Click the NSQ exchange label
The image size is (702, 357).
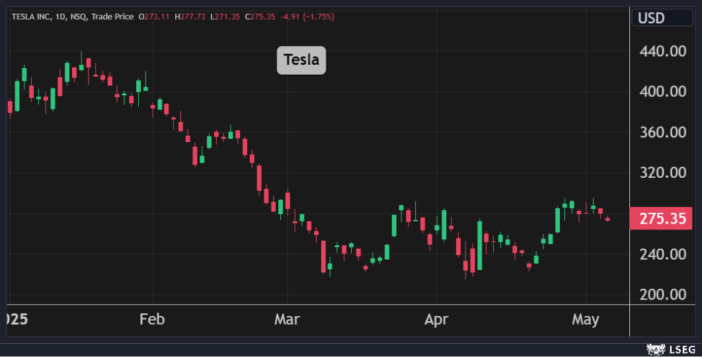[81, 16]
